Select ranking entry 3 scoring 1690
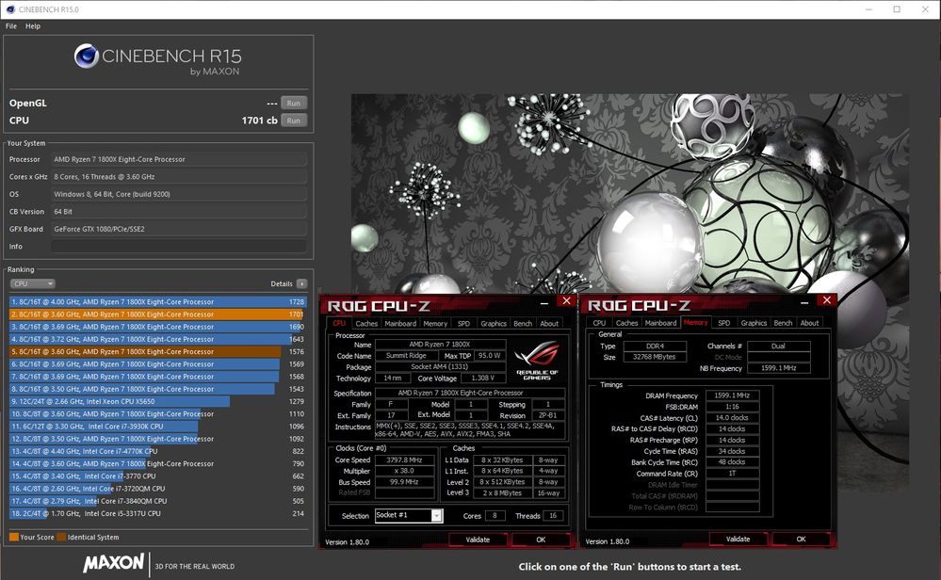 (158, 327)
